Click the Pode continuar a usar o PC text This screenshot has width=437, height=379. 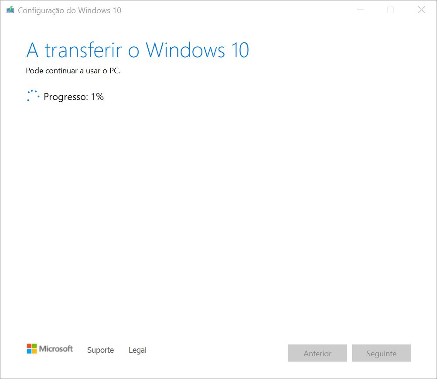(73, 71)
